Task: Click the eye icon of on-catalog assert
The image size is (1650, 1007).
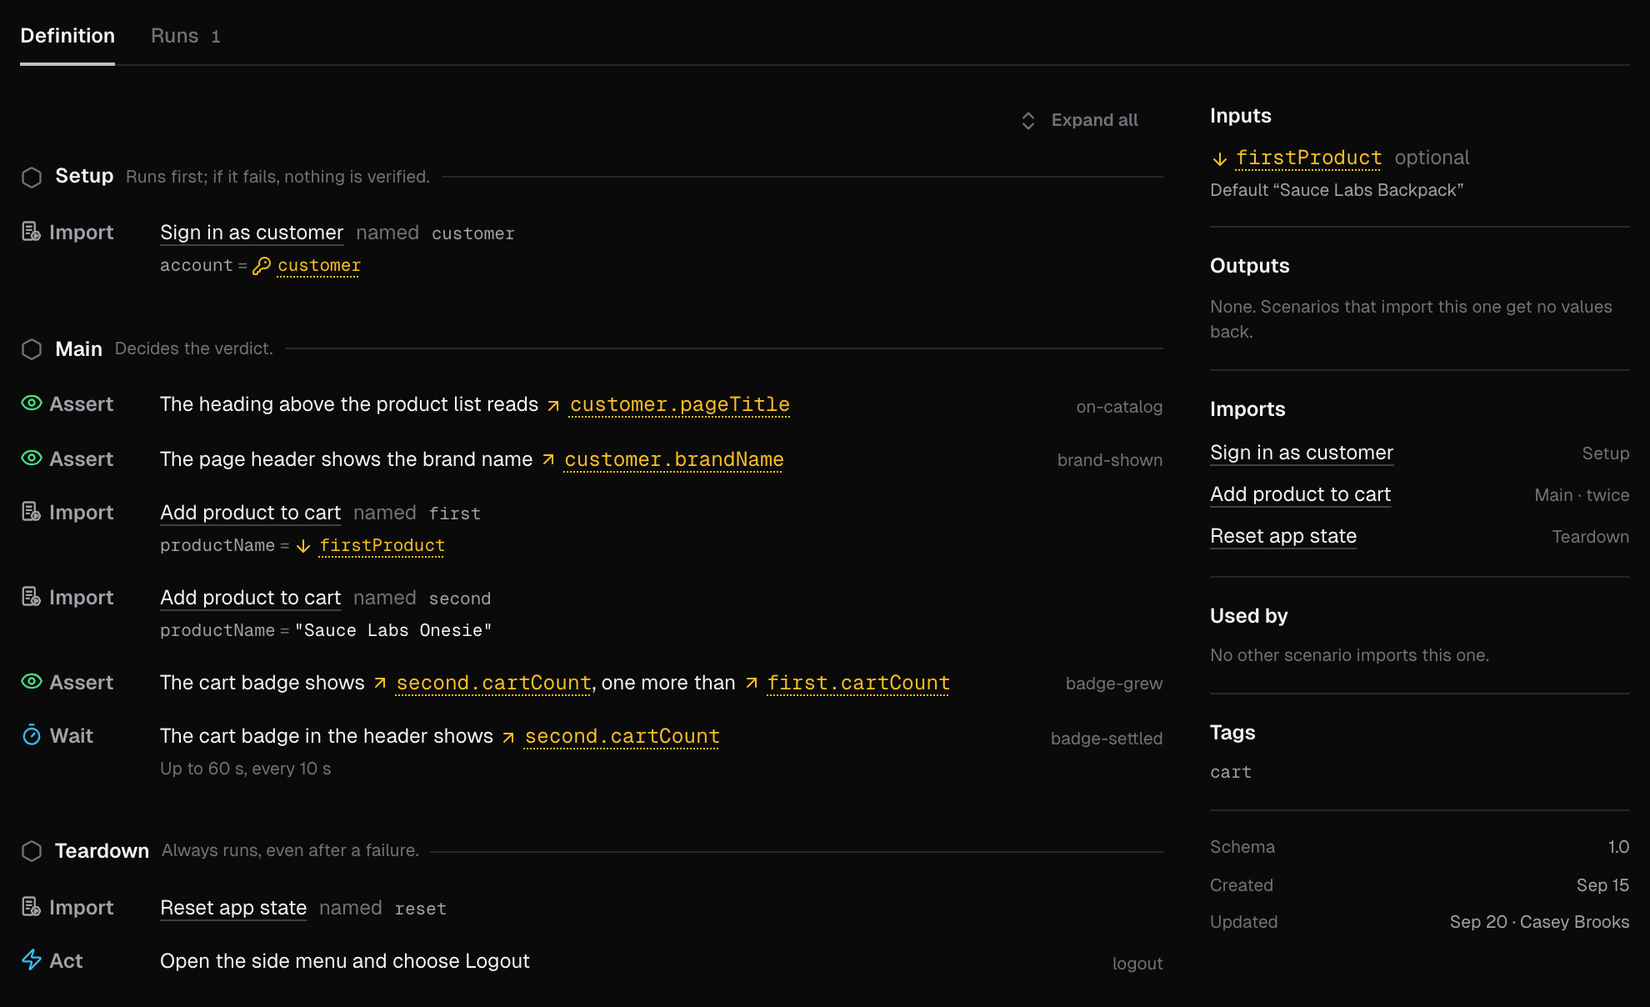Action: pos(32,403)
